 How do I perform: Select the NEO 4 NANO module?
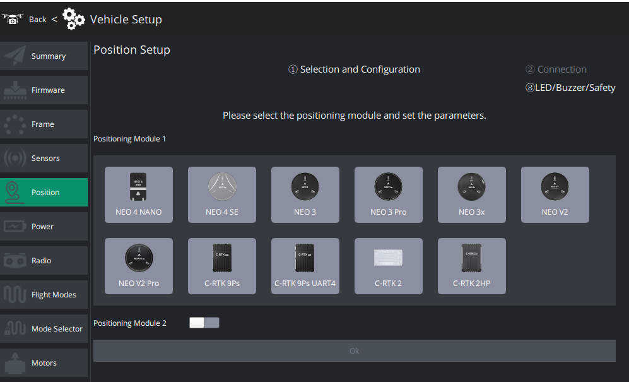[x=138, y=194]
